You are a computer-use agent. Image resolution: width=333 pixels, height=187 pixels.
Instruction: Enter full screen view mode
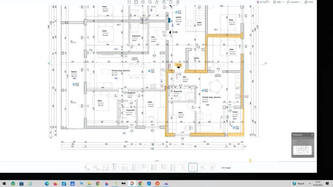click(x=129, y=2)
